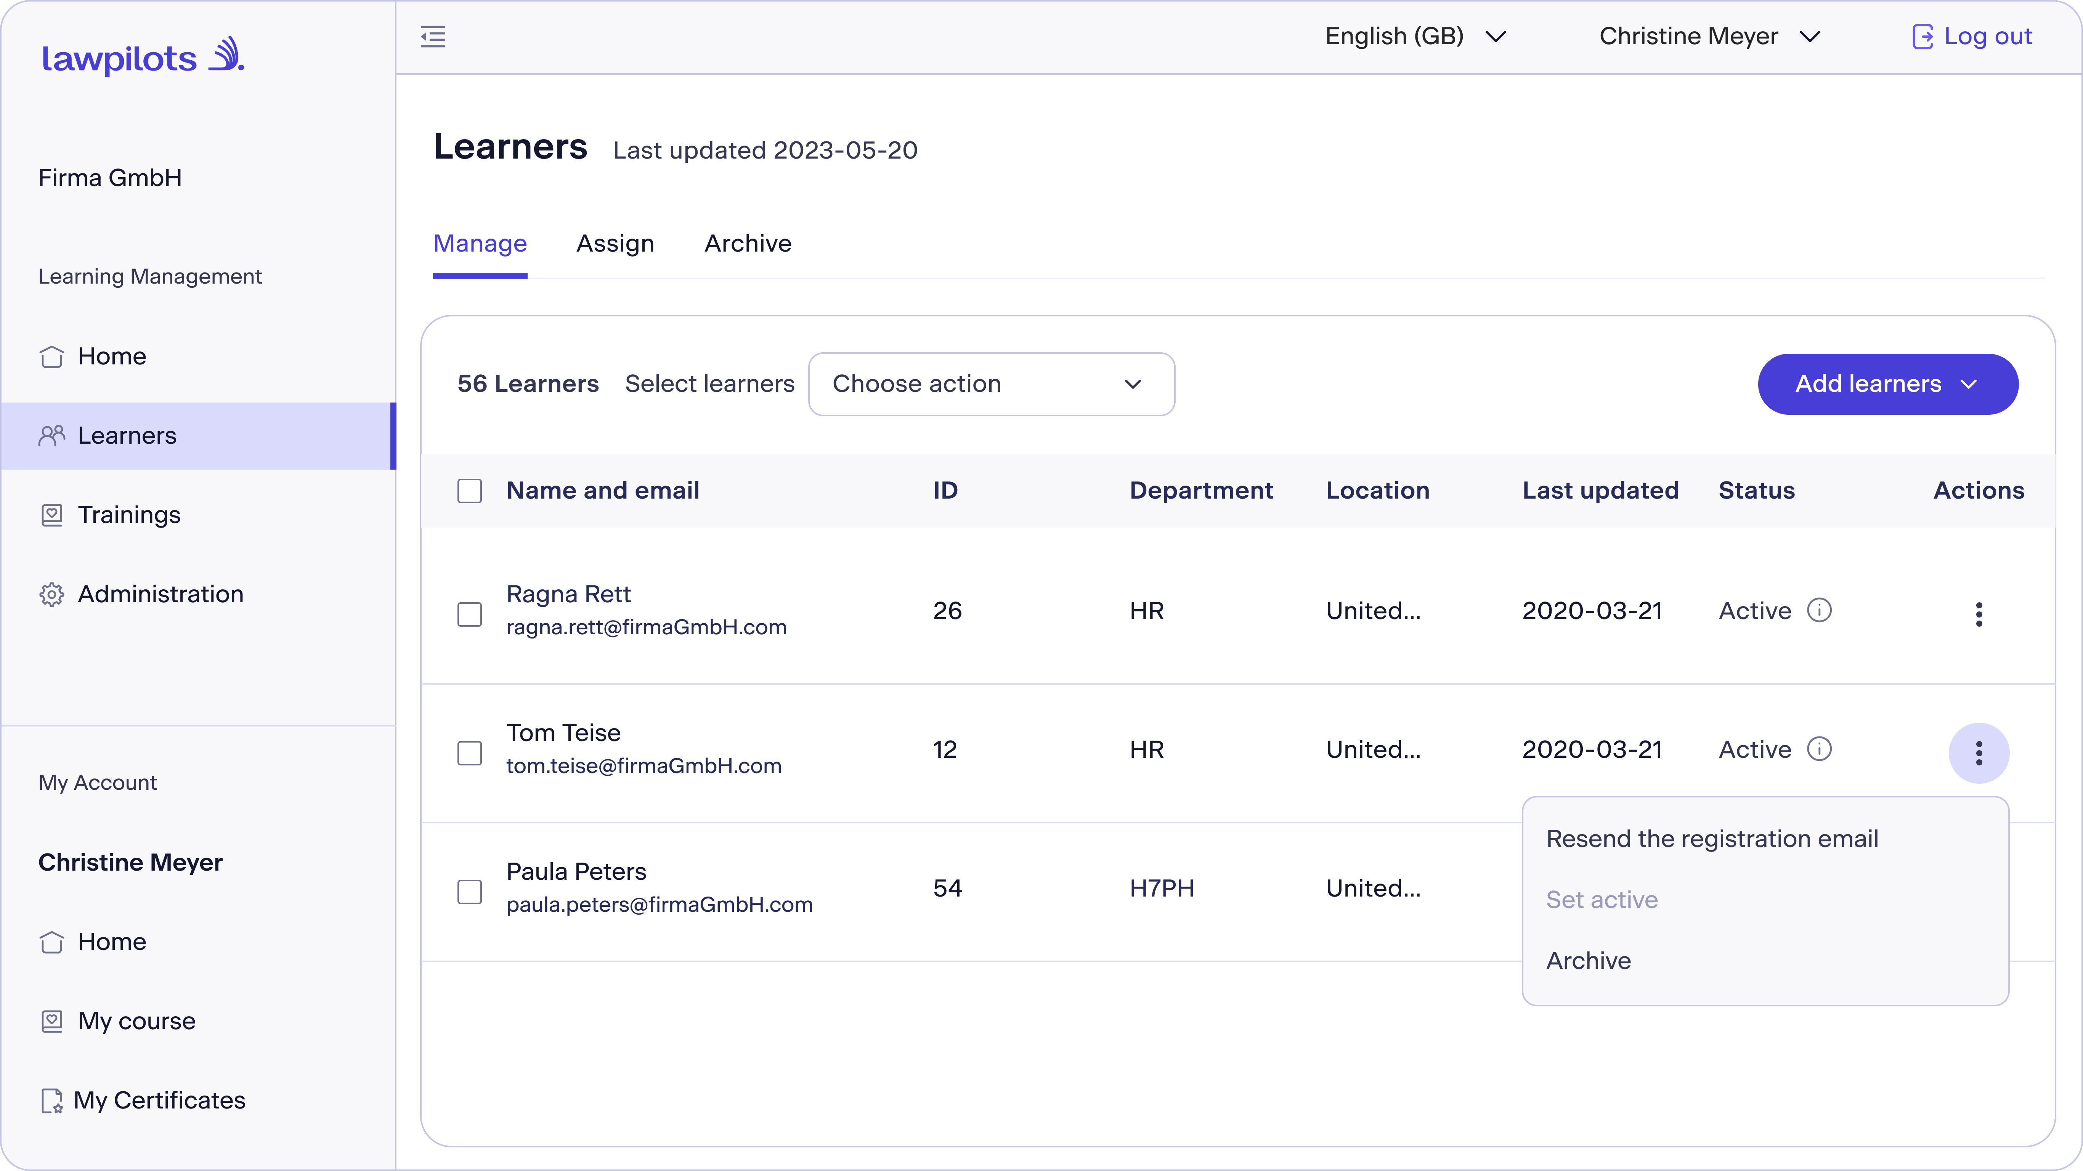Click the Status column header
2083x1171 pixels.
[1756, 491]
